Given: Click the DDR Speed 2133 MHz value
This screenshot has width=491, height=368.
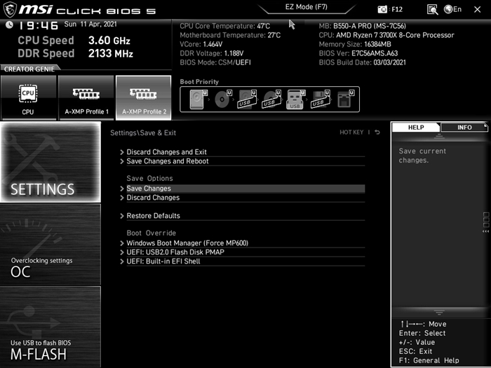Looking at the screenshot, I should pyautogui.click(x=111, y=53).
